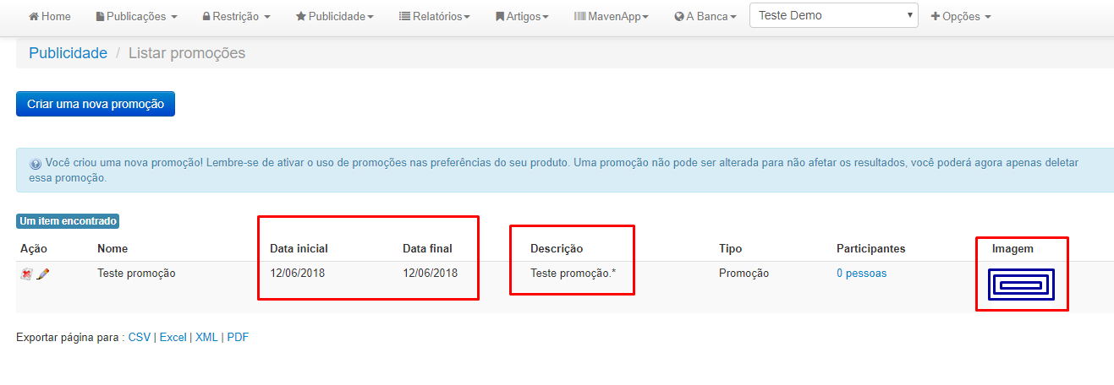1114x385 pixels.
Task: Expand the Artigos dropdown menu
Action: [522, 16]
